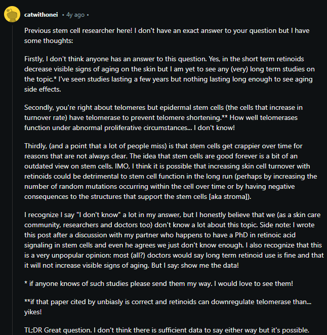The height and width of the screenshot is (335, 327).
Task: Open the catwithonei username profile link
Action: (x=41, y=15)
